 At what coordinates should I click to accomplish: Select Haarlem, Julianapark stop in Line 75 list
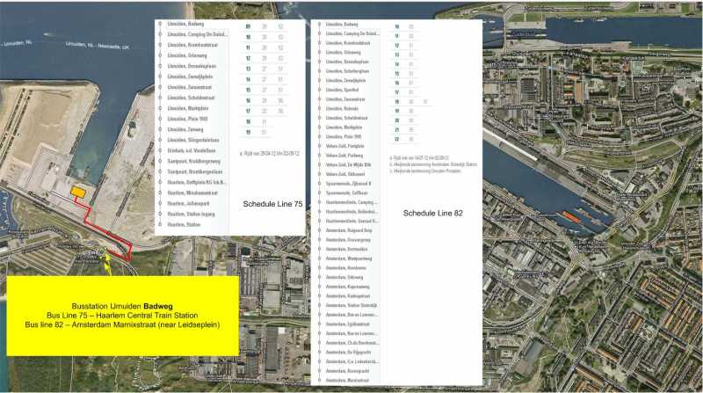[188, 203]
